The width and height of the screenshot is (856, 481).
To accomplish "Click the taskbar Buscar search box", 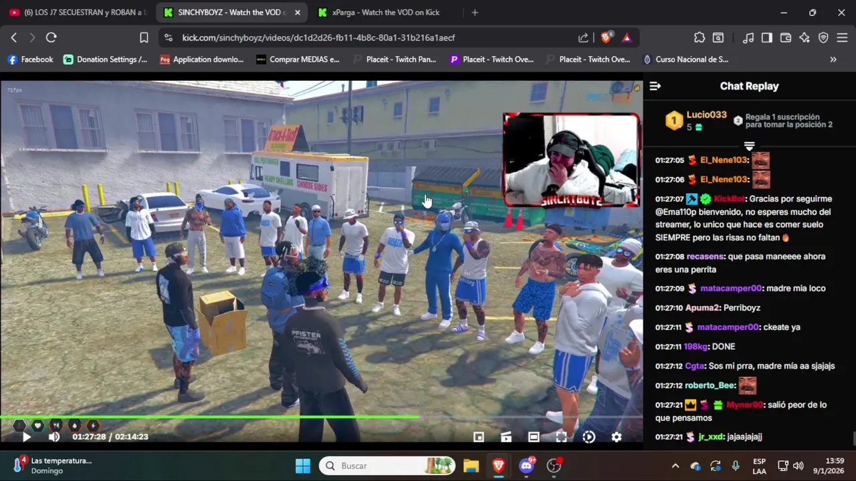I will click(388, 466).
